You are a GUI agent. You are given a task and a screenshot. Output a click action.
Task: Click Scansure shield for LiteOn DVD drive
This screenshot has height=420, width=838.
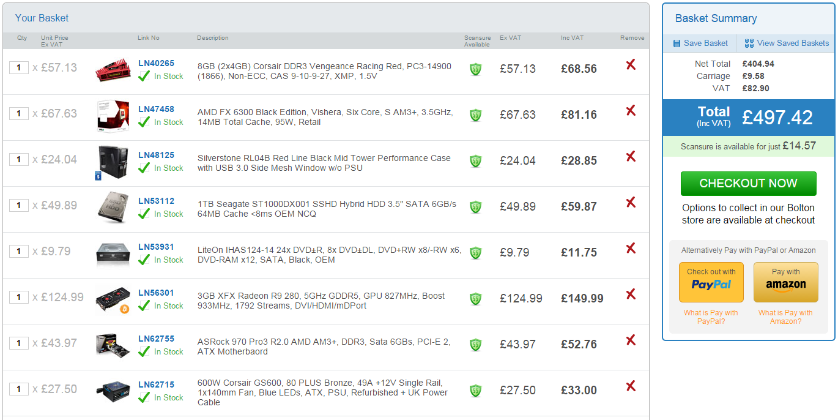coord(475,253)
